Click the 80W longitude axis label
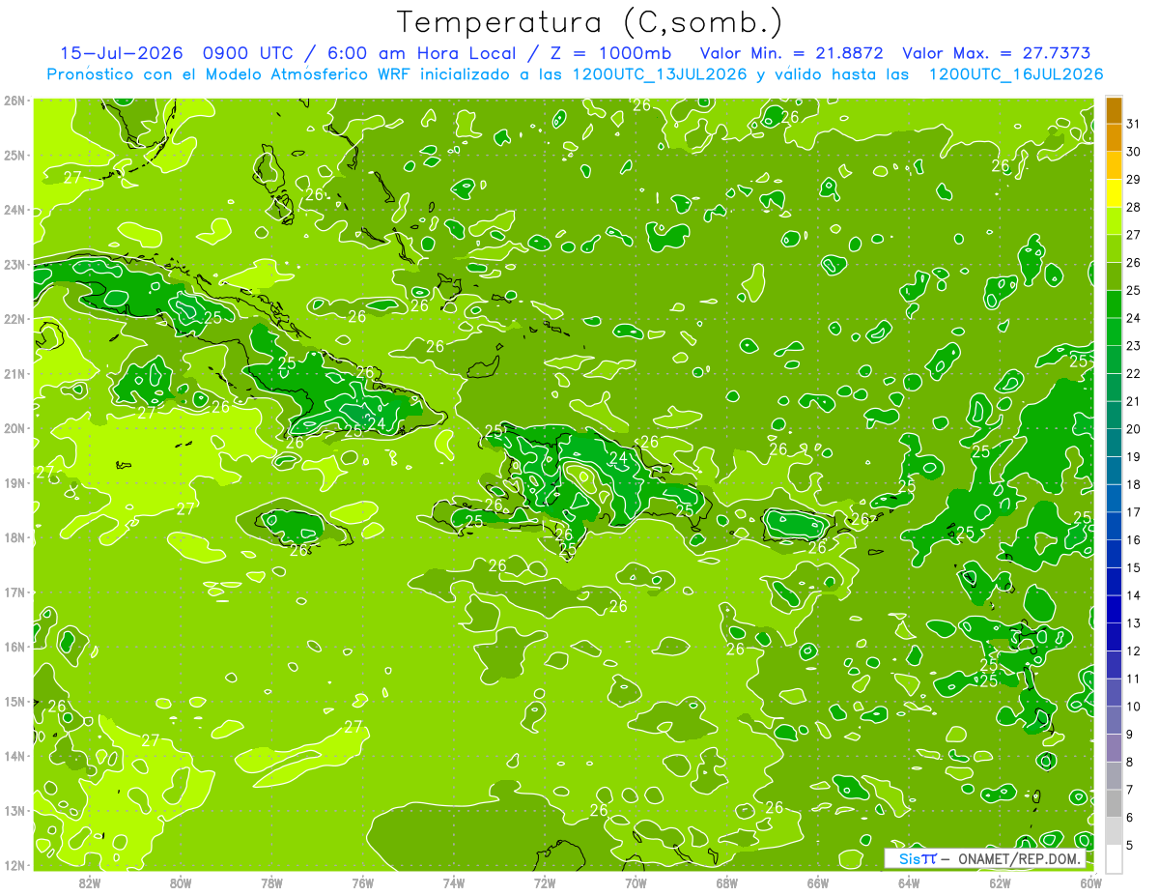The width and height of the screenshot is (1159, 896). point(181,882)
